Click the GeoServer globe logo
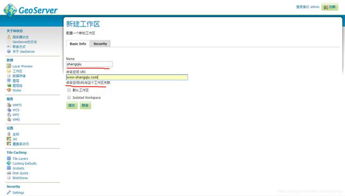This screenshot has height=196, width=345. [10, 10]
